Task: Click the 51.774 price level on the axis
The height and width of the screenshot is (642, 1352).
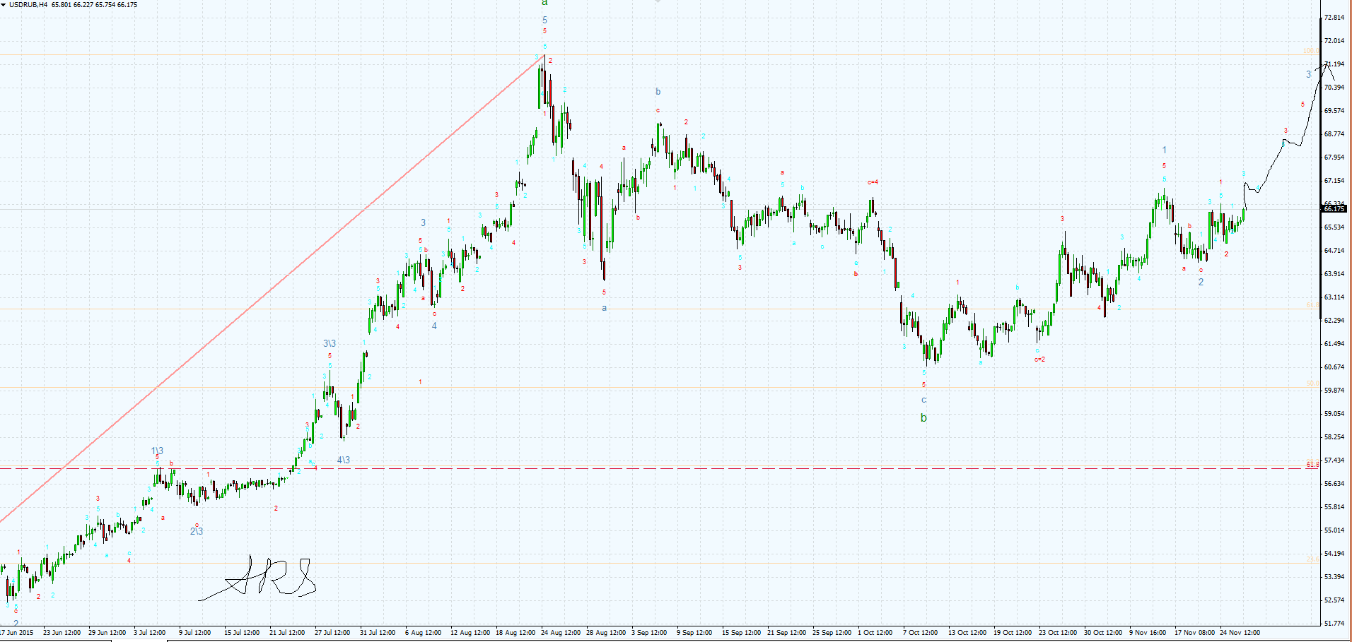Action: [x=1334, y=624]
